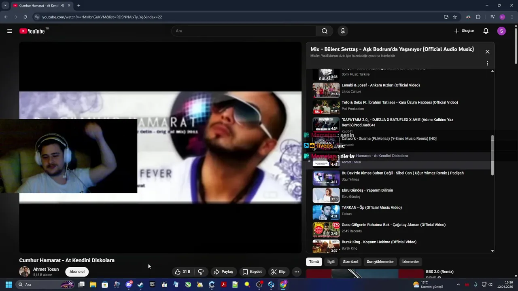Image resolution: width=518 pixels, height=291 pixels.
Task: Save the video via Kaydet
Action: click(252, 272)
